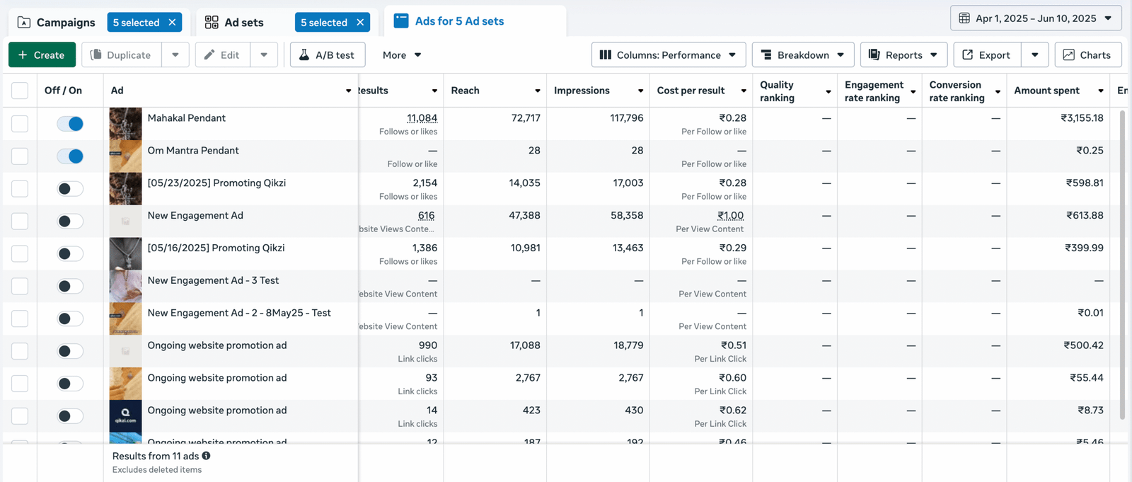Image resolution: width=1132 pixels, height=482 pixels.
Task: Enable the New Engagement Ad toggle
Action: (70, 222)
